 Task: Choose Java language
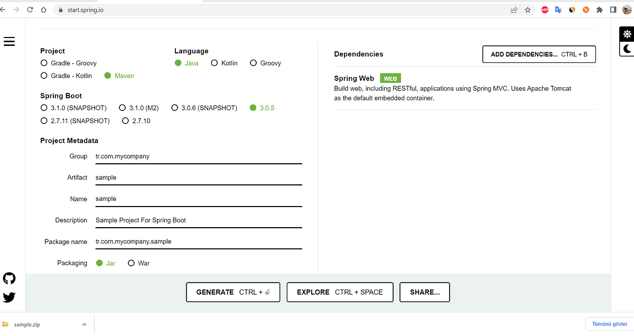pyautogui.click(x=187, y=63)
